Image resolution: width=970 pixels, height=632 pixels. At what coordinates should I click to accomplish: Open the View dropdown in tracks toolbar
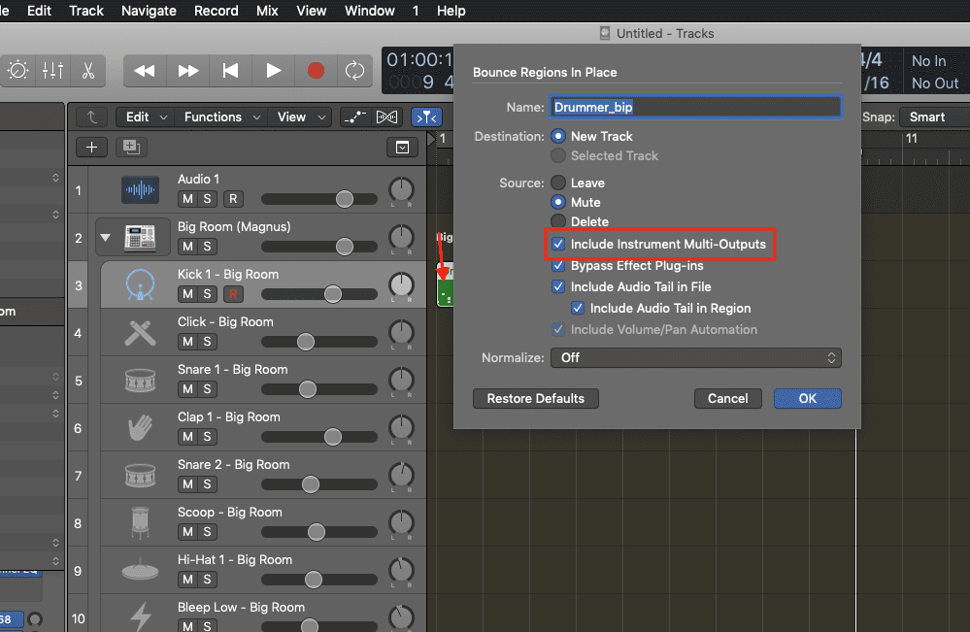(301, 116)
